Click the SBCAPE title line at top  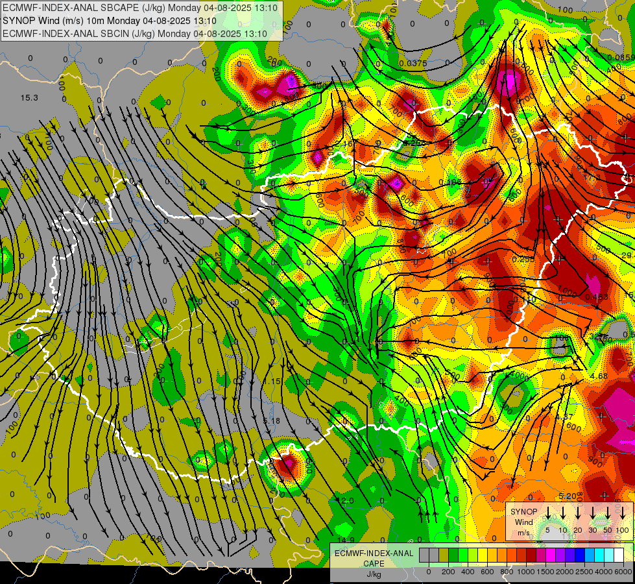pyautogui.click(x=140, y=8)
